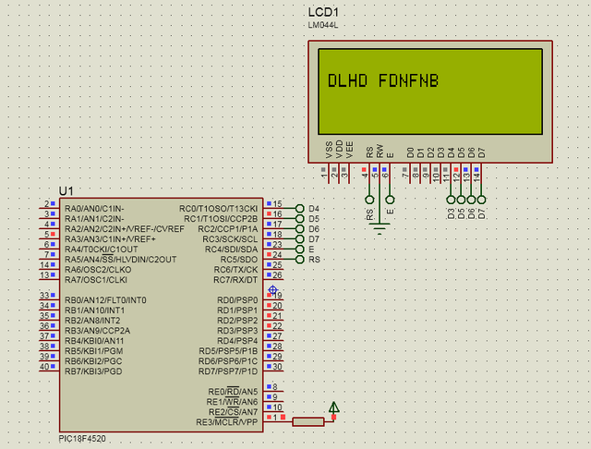
Task: Select the D5 terminal below LCD pin 12
Action: pos(461,200)
